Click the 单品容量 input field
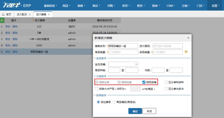Screen dimensions: 224x118 pyautogui.click(x=123, y=52)
